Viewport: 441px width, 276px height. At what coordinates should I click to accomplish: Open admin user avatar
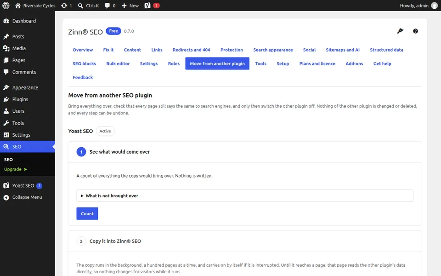(435, 6)
